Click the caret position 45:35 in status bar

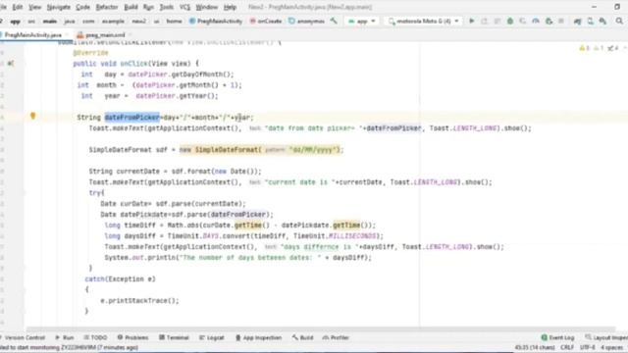[x=535, y=347]
